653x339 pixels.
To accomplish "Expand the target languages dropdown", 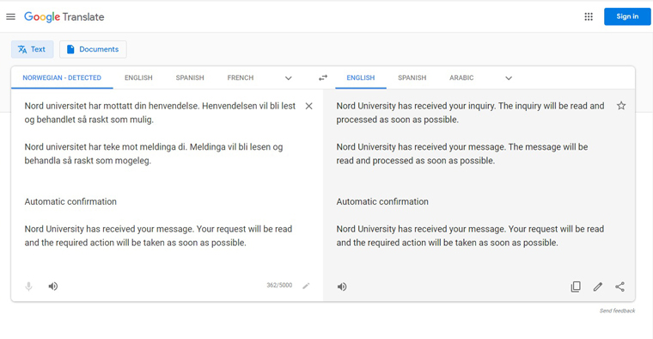I will click(509, 78).
